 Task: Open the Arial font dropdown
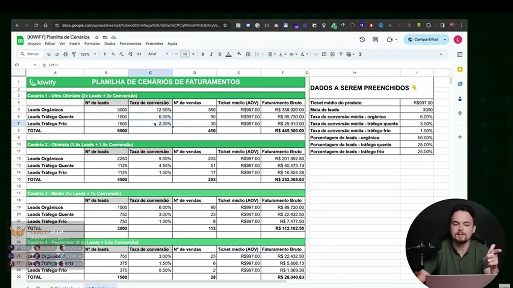pyautogui.click(x=158, y=54)
